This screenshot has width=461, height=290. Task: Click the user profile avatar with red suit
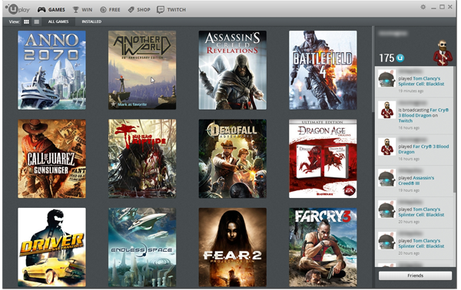[443, 53]
